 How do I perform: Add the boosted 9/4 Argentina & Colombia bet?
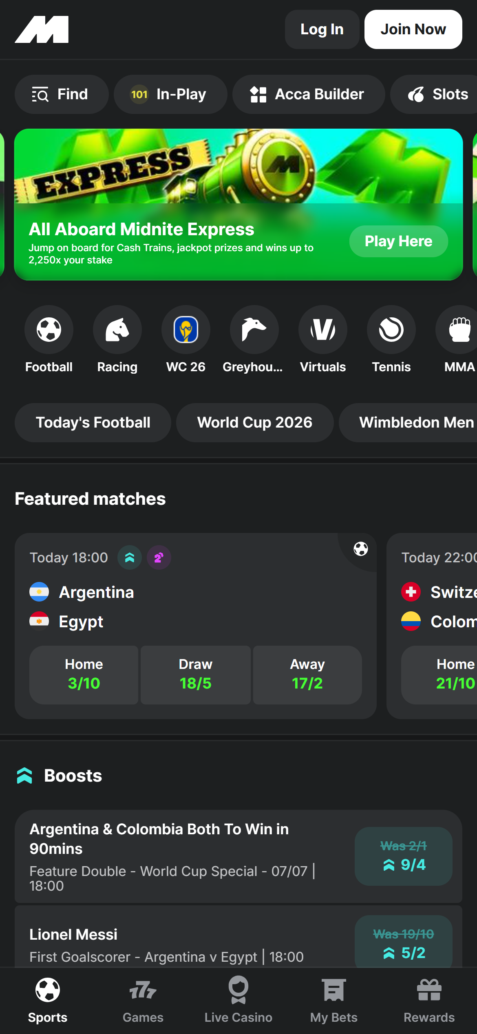pos(404,856)
